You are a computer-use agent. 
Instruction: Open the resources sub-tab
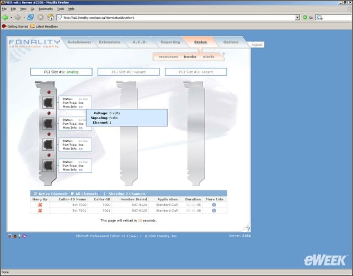click(168, 57)
